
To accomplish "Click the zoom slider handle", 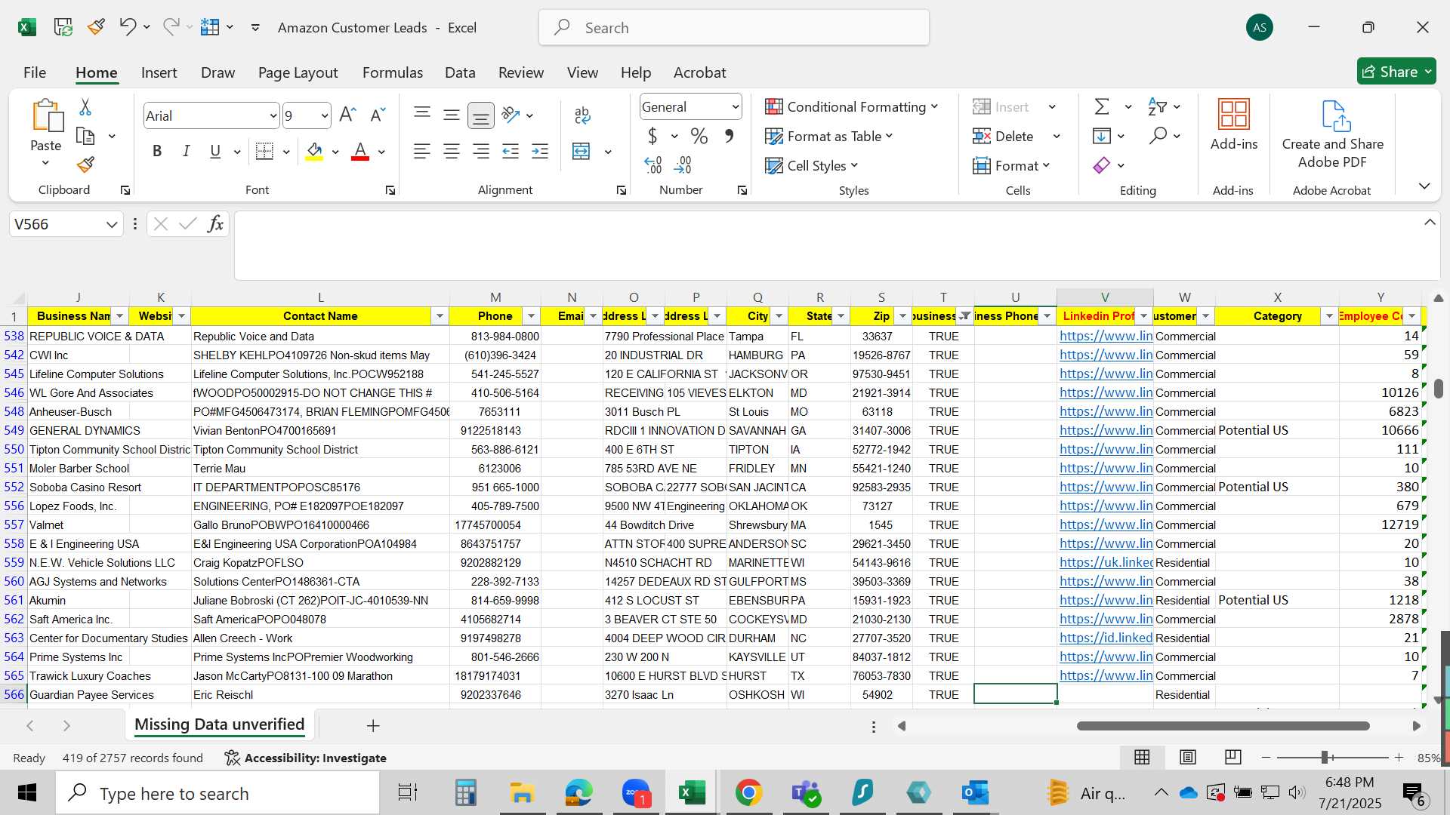I will coord(1324,757).
